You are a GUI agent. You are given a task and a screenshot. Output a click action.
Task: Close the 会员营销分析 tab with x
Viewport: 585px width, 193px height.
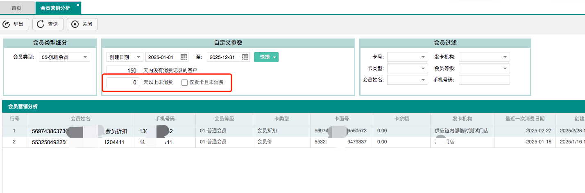[78, 5]
